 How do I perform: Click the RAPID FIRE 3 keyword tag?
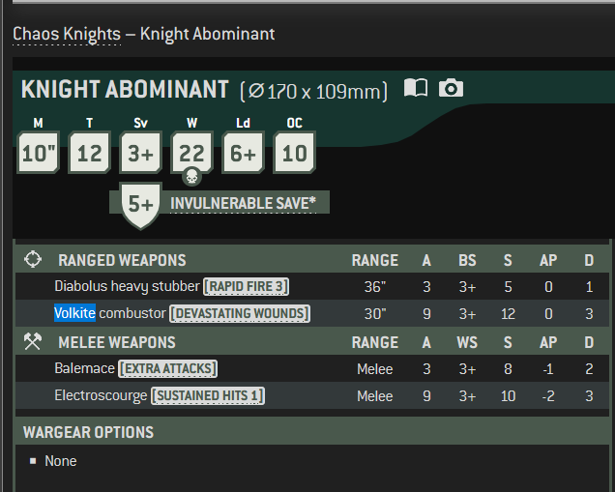point(246,286)
